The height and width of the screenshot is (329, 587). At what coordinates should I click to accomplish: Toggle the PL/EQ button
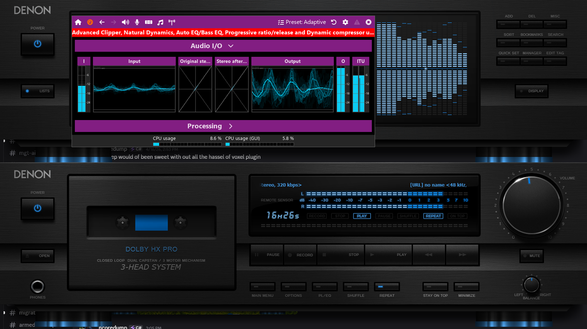click(325, 287)
